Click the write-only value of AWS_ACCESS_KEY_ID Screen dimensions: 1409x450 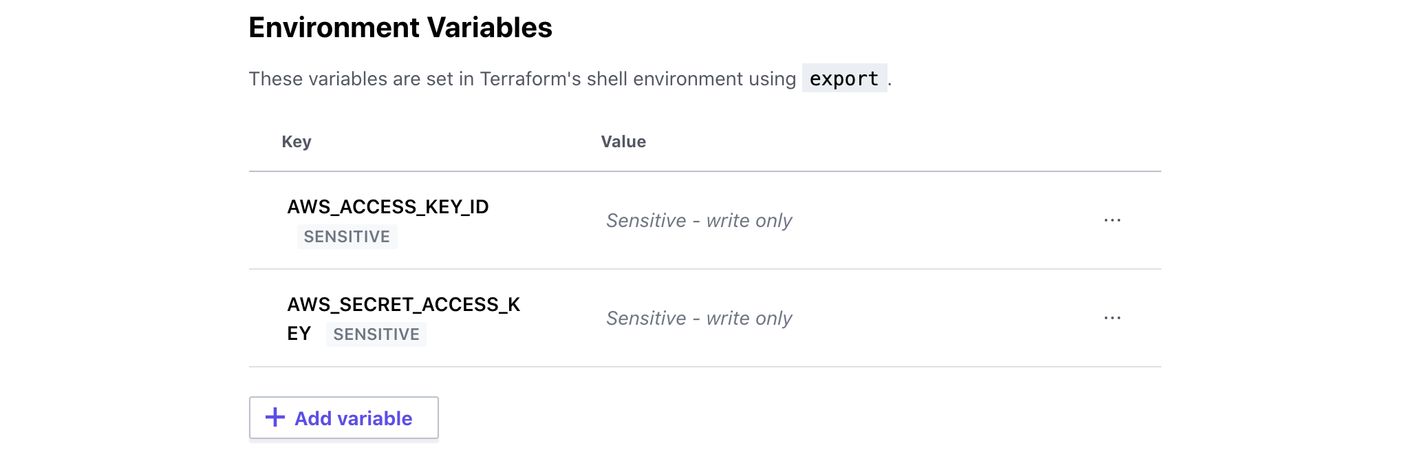pos(699,221)
